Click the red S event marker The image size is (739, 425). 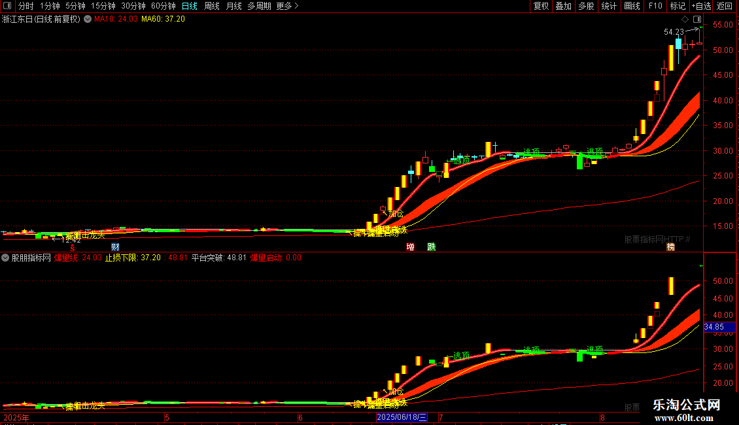(x=73, y=247)
